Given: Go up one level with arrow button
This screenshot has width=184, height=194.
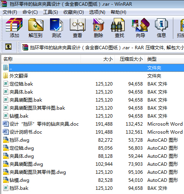Looking at the screenshot, I should (8, 47).
